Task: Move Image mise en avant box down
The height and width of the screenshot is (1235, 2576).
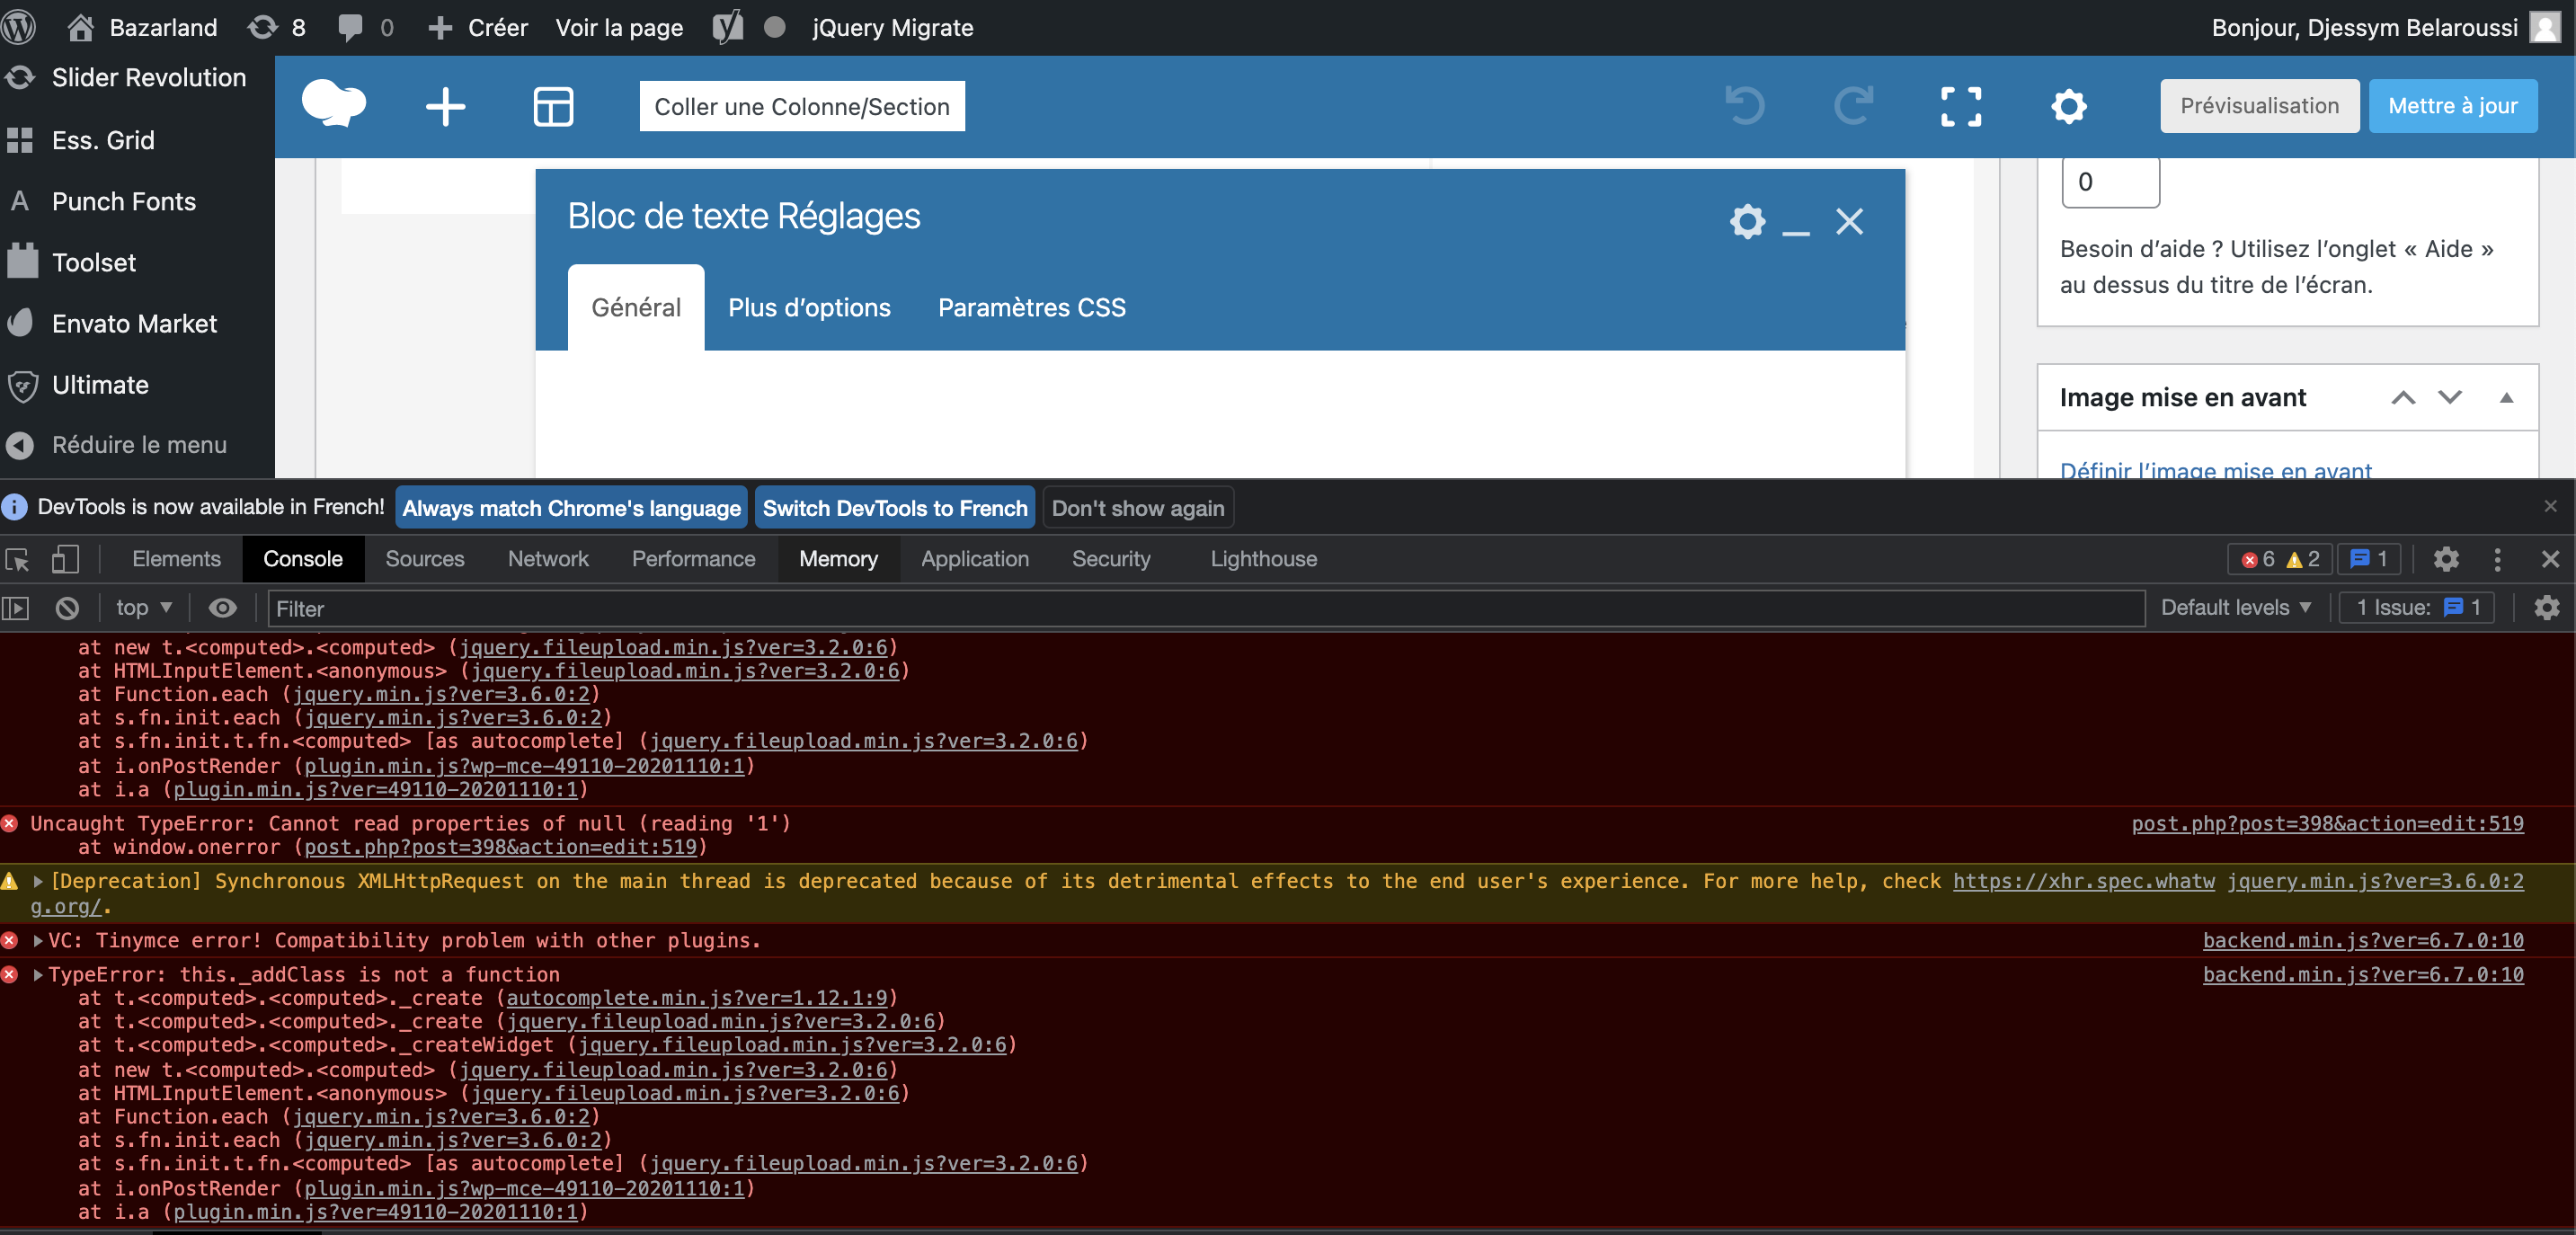Action: coord(2449,397)
